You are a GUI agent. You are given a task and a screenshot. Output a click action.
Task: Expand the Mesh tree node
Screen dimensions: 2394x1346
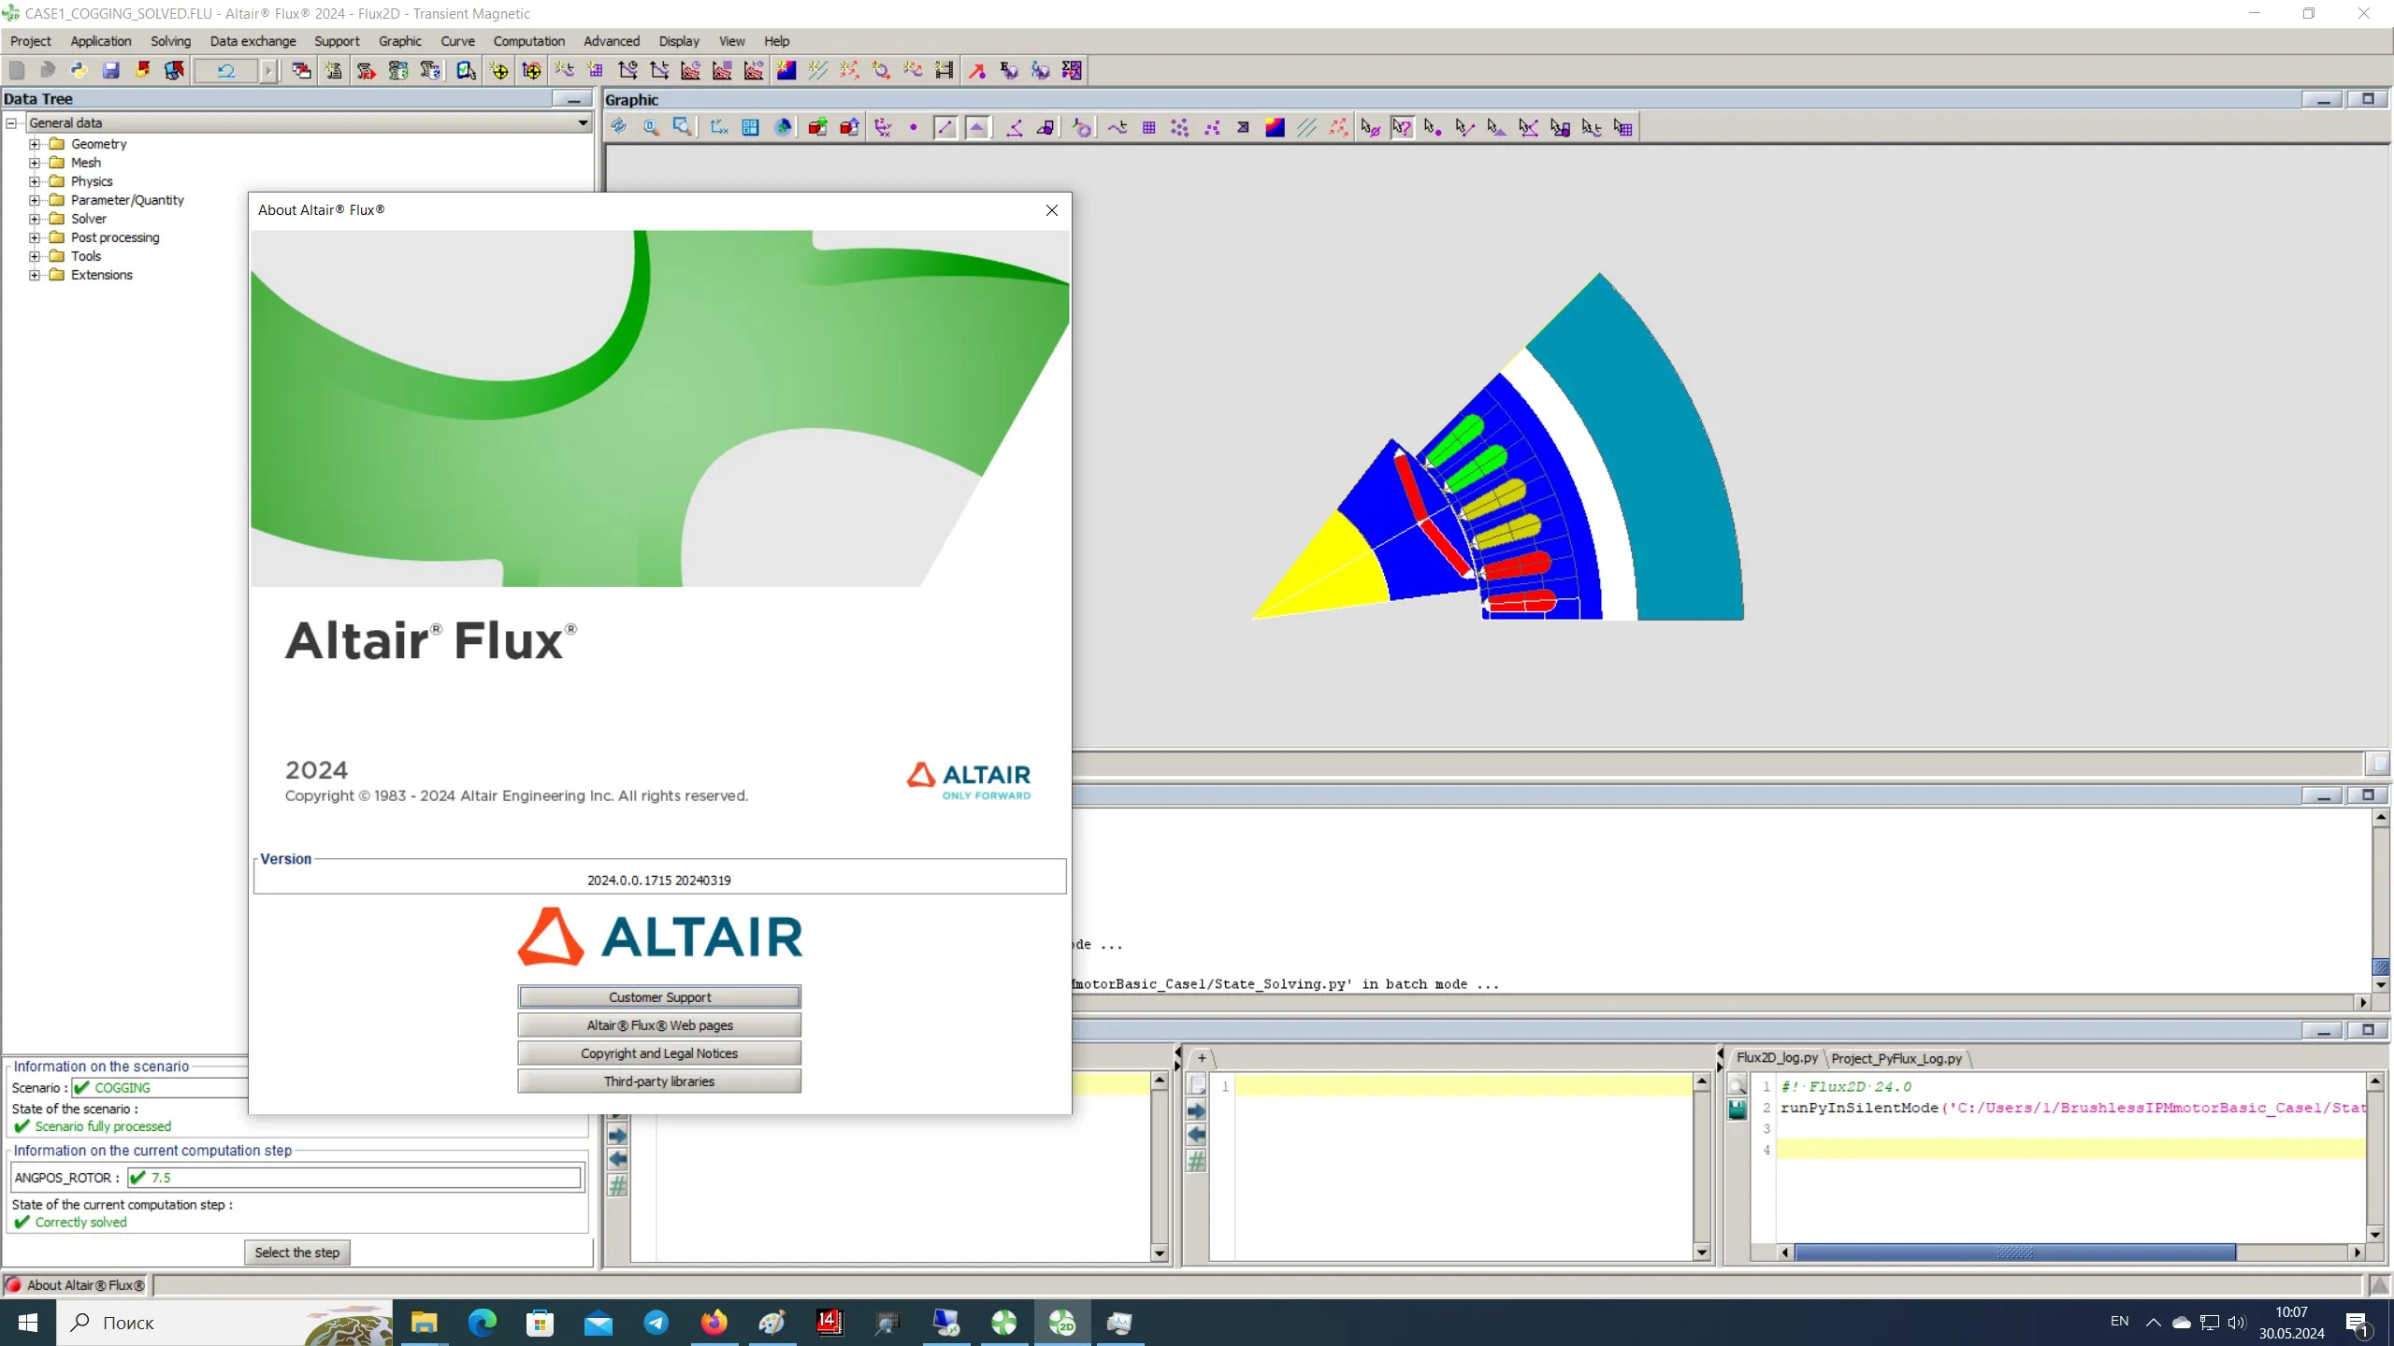pyautogui.click(x=35, y=163)
